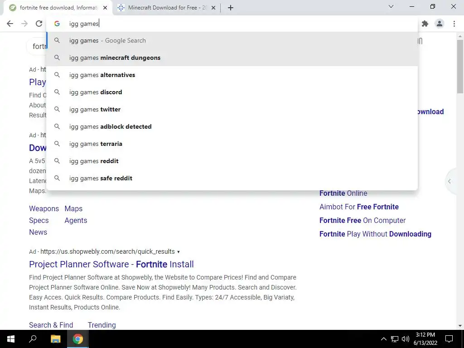This screenshot has width=464, height=348.
Task: Open 'Fortnite Play Without Downloading' related search
Action: pos(375,234)
